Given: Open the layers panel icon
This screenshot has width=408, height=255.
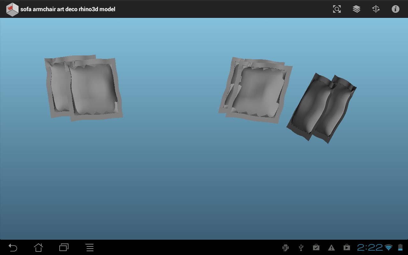Looking at the screenshot, I should pyautogui.click(x=356, y=9).
